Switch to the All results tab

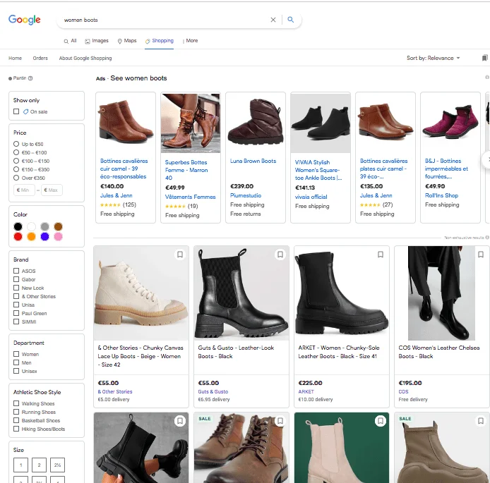[71, 41]
